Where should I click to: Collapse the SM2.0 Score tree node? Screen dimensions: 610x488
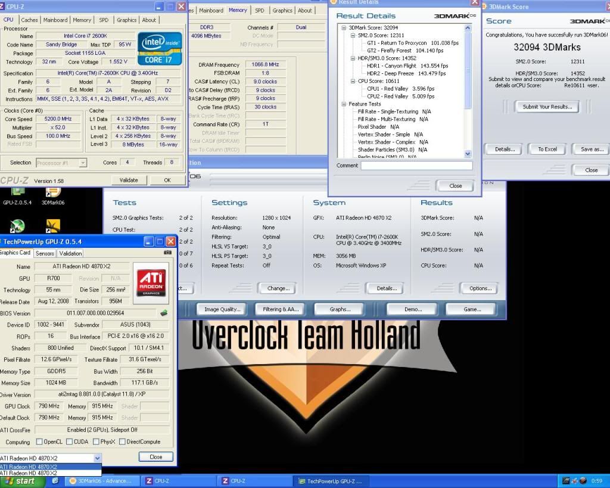tap(353, 35)
